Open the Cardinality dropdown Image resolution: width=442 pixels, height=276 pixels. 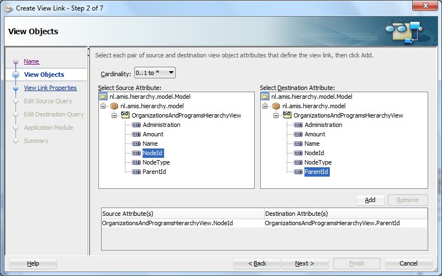pyautogui.click(x=155, y=73)
